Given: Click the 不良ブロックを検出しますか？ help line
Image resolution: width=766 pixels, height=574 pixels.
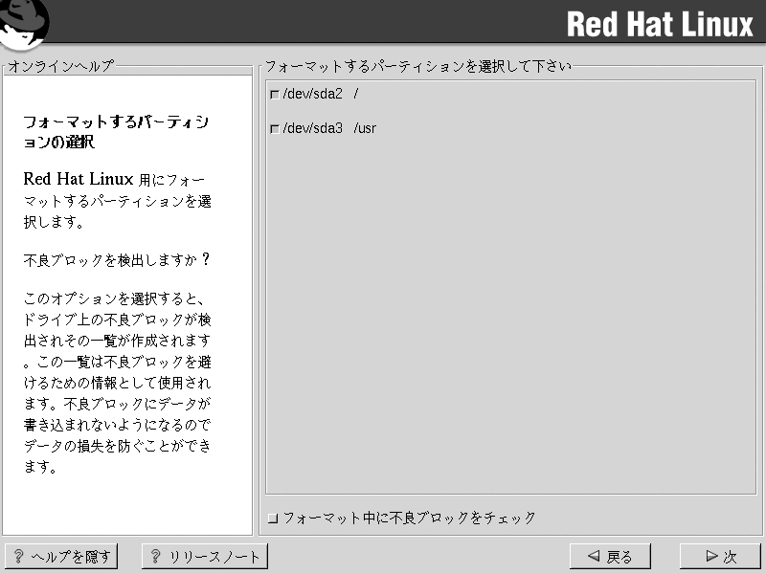Looking at the screenshot, I should 116,260.
